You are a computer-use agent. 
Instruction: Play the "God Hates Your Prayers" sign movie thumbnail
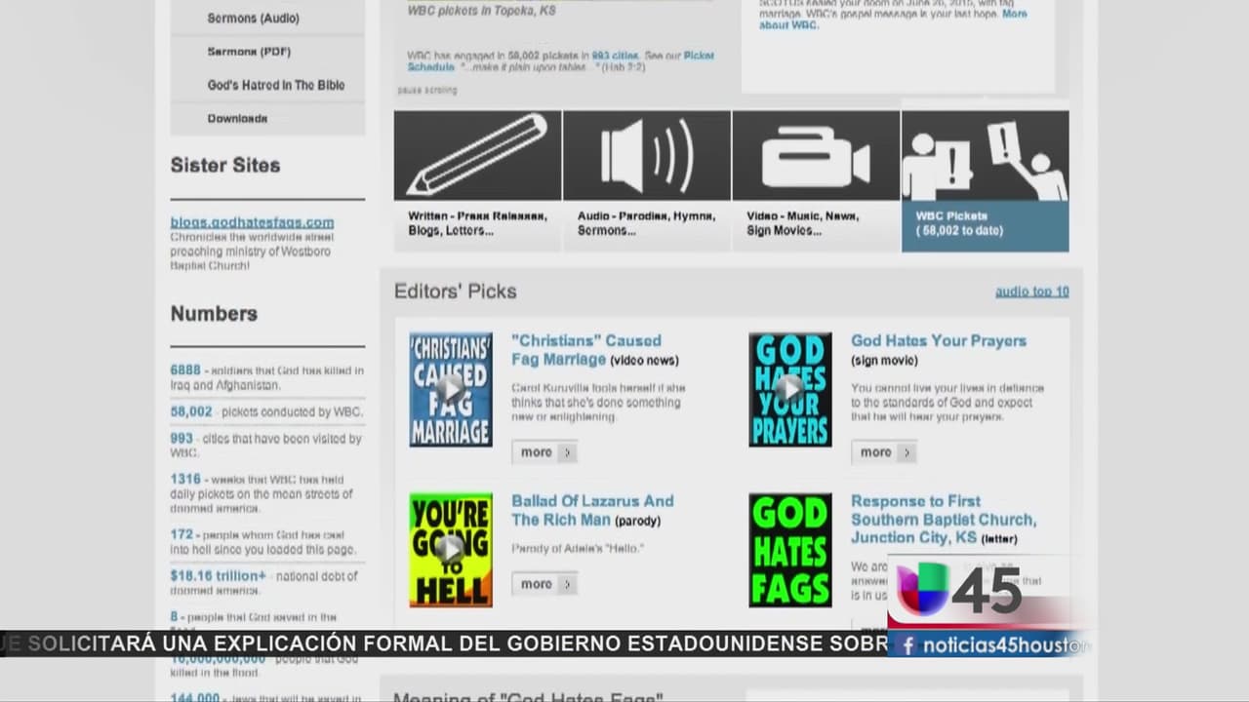(789, 389)
